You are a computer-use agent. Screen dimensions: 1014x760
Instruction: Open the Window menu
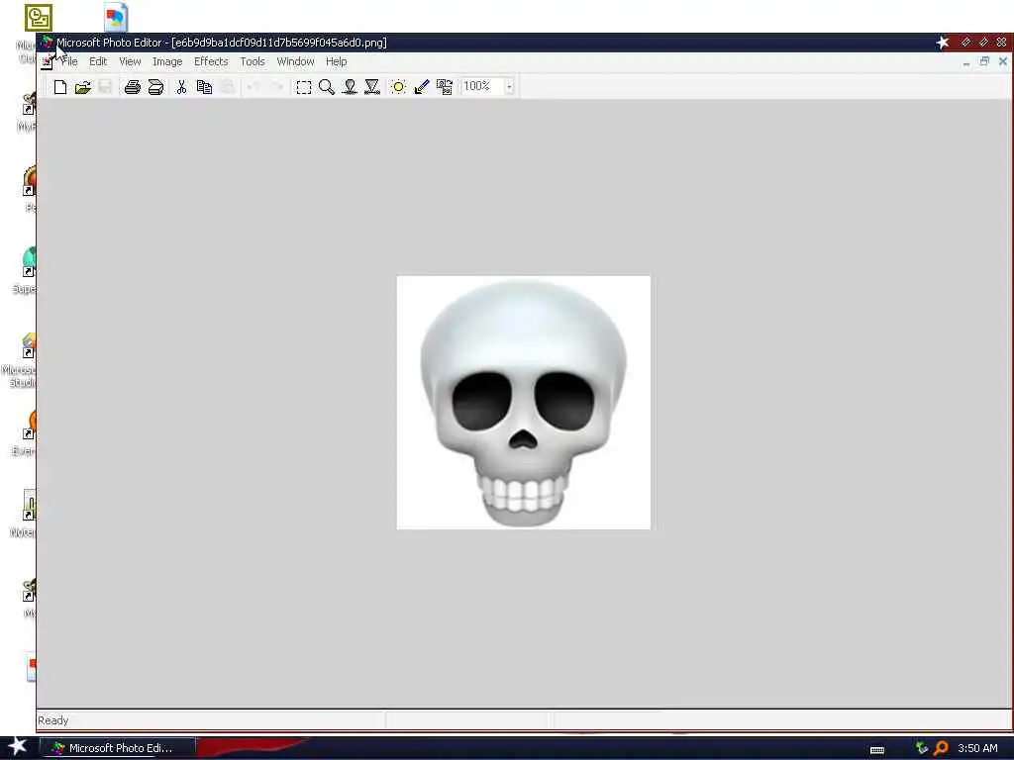pos(295,61)
